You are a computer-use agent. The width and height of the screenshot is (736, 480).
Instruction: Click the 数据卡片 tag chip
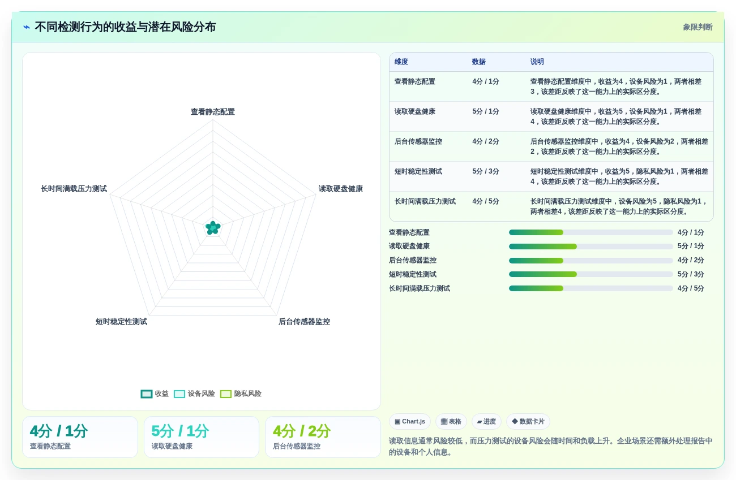click(x=528, y=421)
